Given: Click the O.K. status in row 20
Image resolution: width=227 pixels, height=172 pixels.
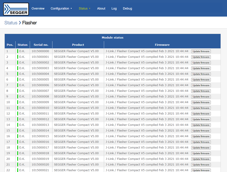Looking at the screenshot, I should 22,159.
